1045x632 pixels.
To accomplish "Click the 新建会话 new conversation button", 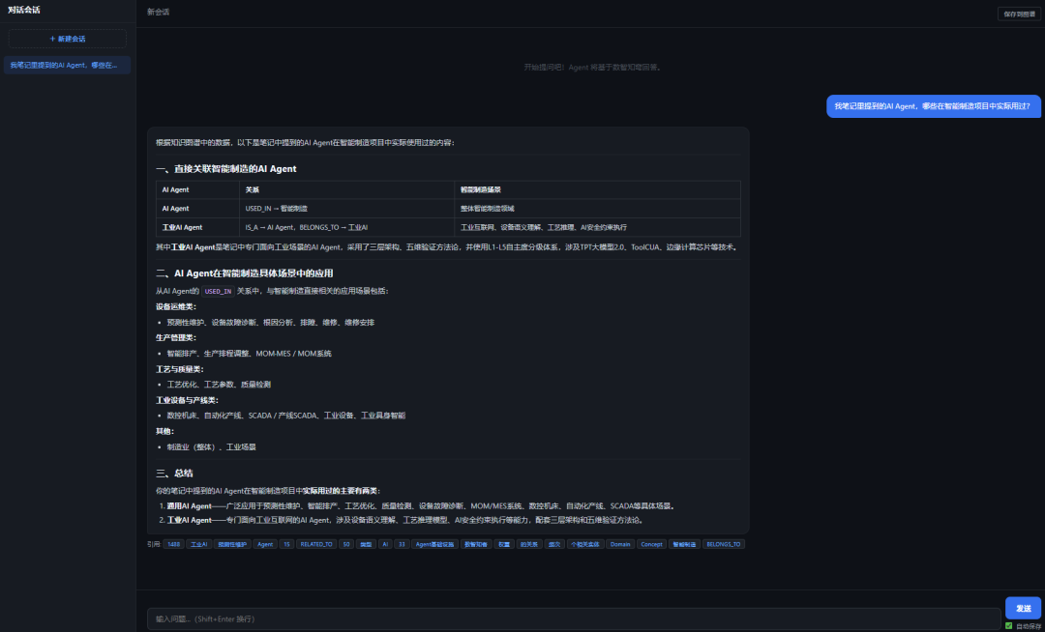I will tap(68, 39).
